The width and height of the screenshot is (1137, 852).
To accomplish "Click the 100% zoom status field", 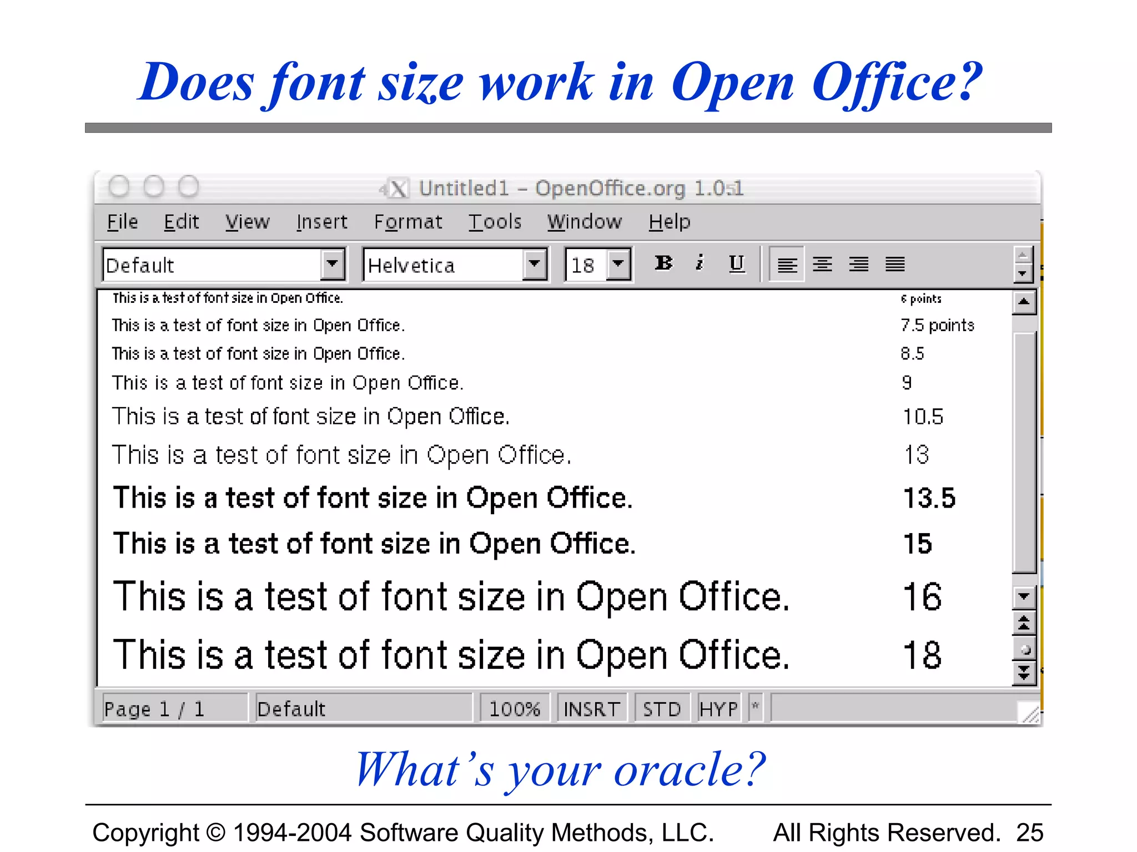I will [x=515, y=708].
